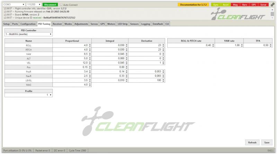This screenshot has width=277, height=154.
Task: Click the unique device ID log line
Action: 39,18
